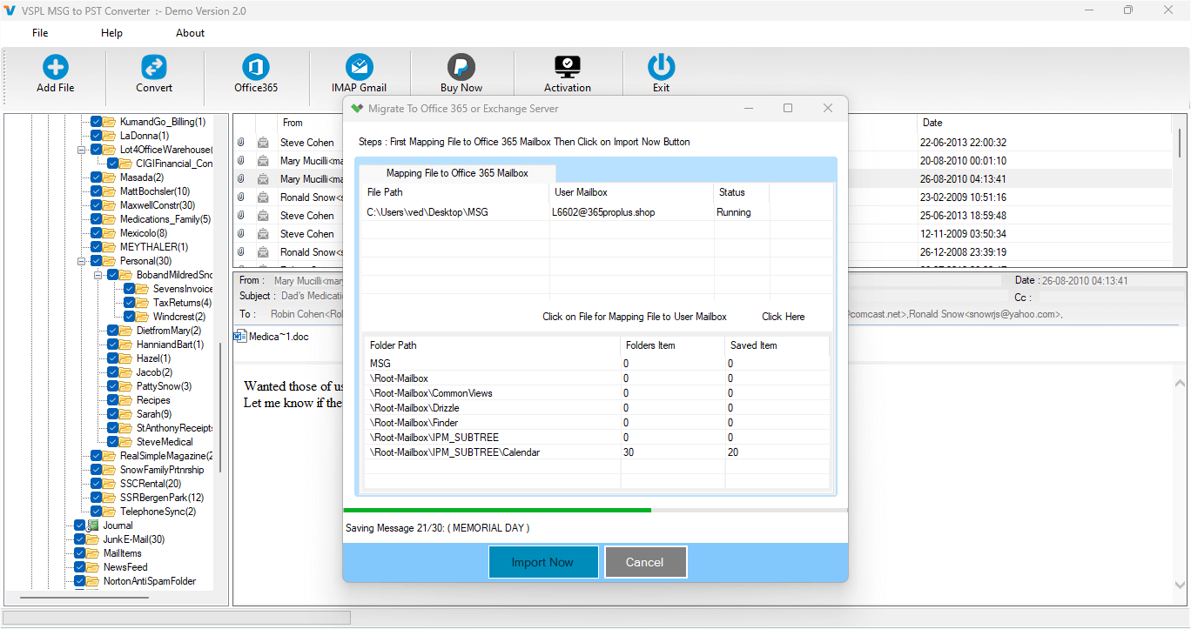Click the From column header
The image size is (1191, 629).
coord(293,123)
